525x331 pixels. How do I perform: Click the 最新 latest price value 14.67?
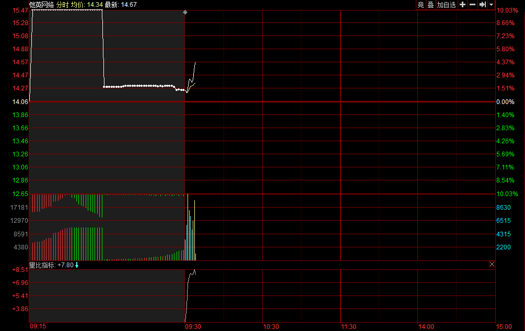(x=129, y=4)
